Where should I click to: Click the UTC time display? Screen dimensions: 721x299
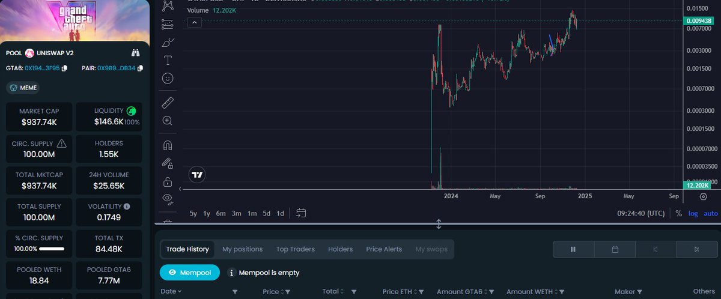coord(640,213)
